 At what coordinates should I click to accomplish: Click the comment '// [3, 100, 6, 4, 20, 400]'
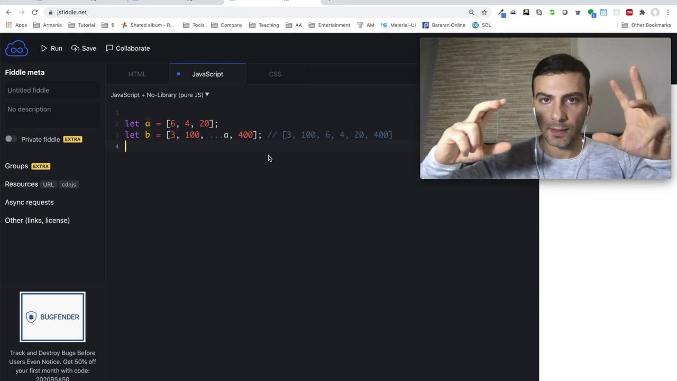[330, 135]
